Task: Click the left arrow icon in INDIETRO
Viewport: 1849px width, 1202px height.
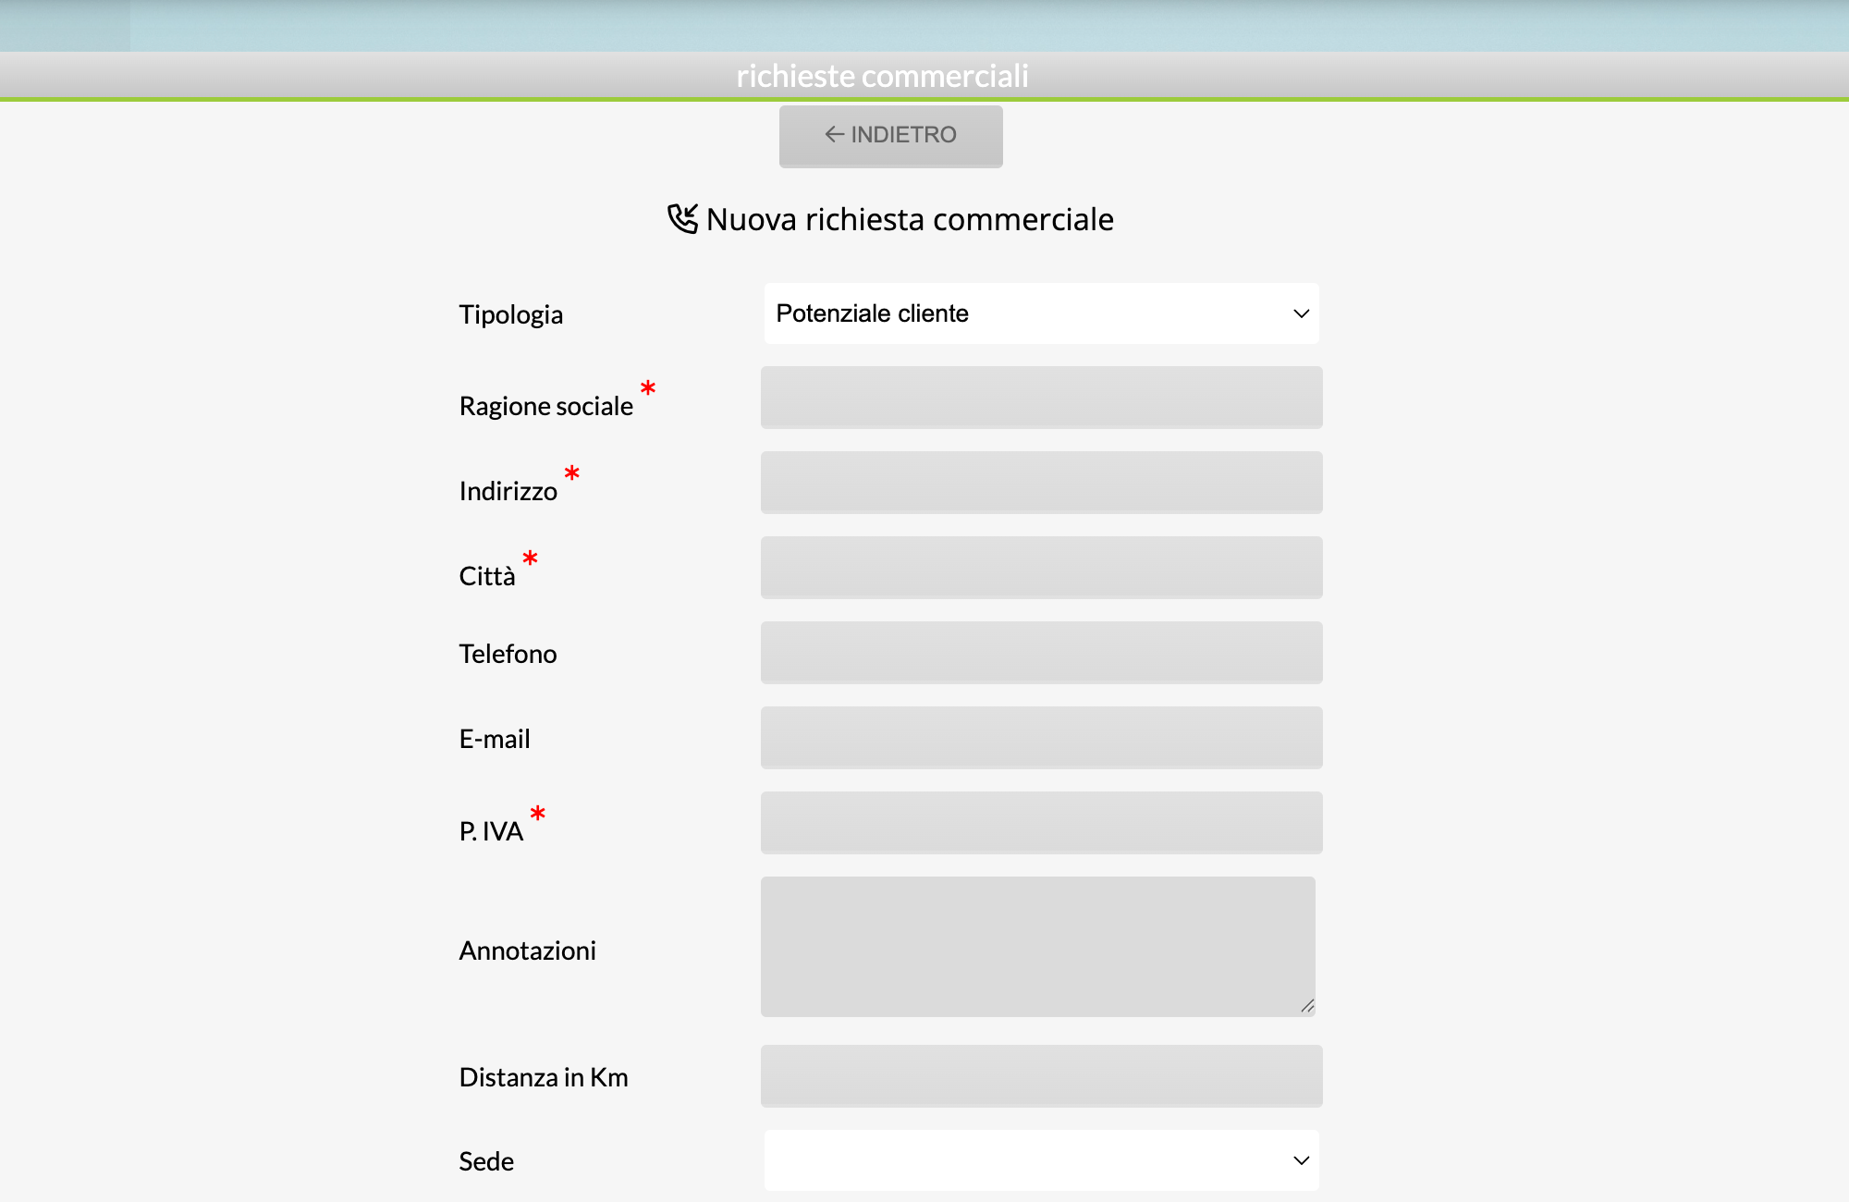Action: (834, 135)
